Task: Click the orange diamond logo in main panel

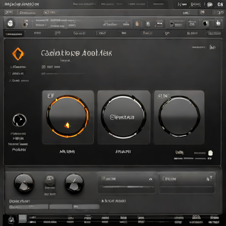Action: (18, 54)
